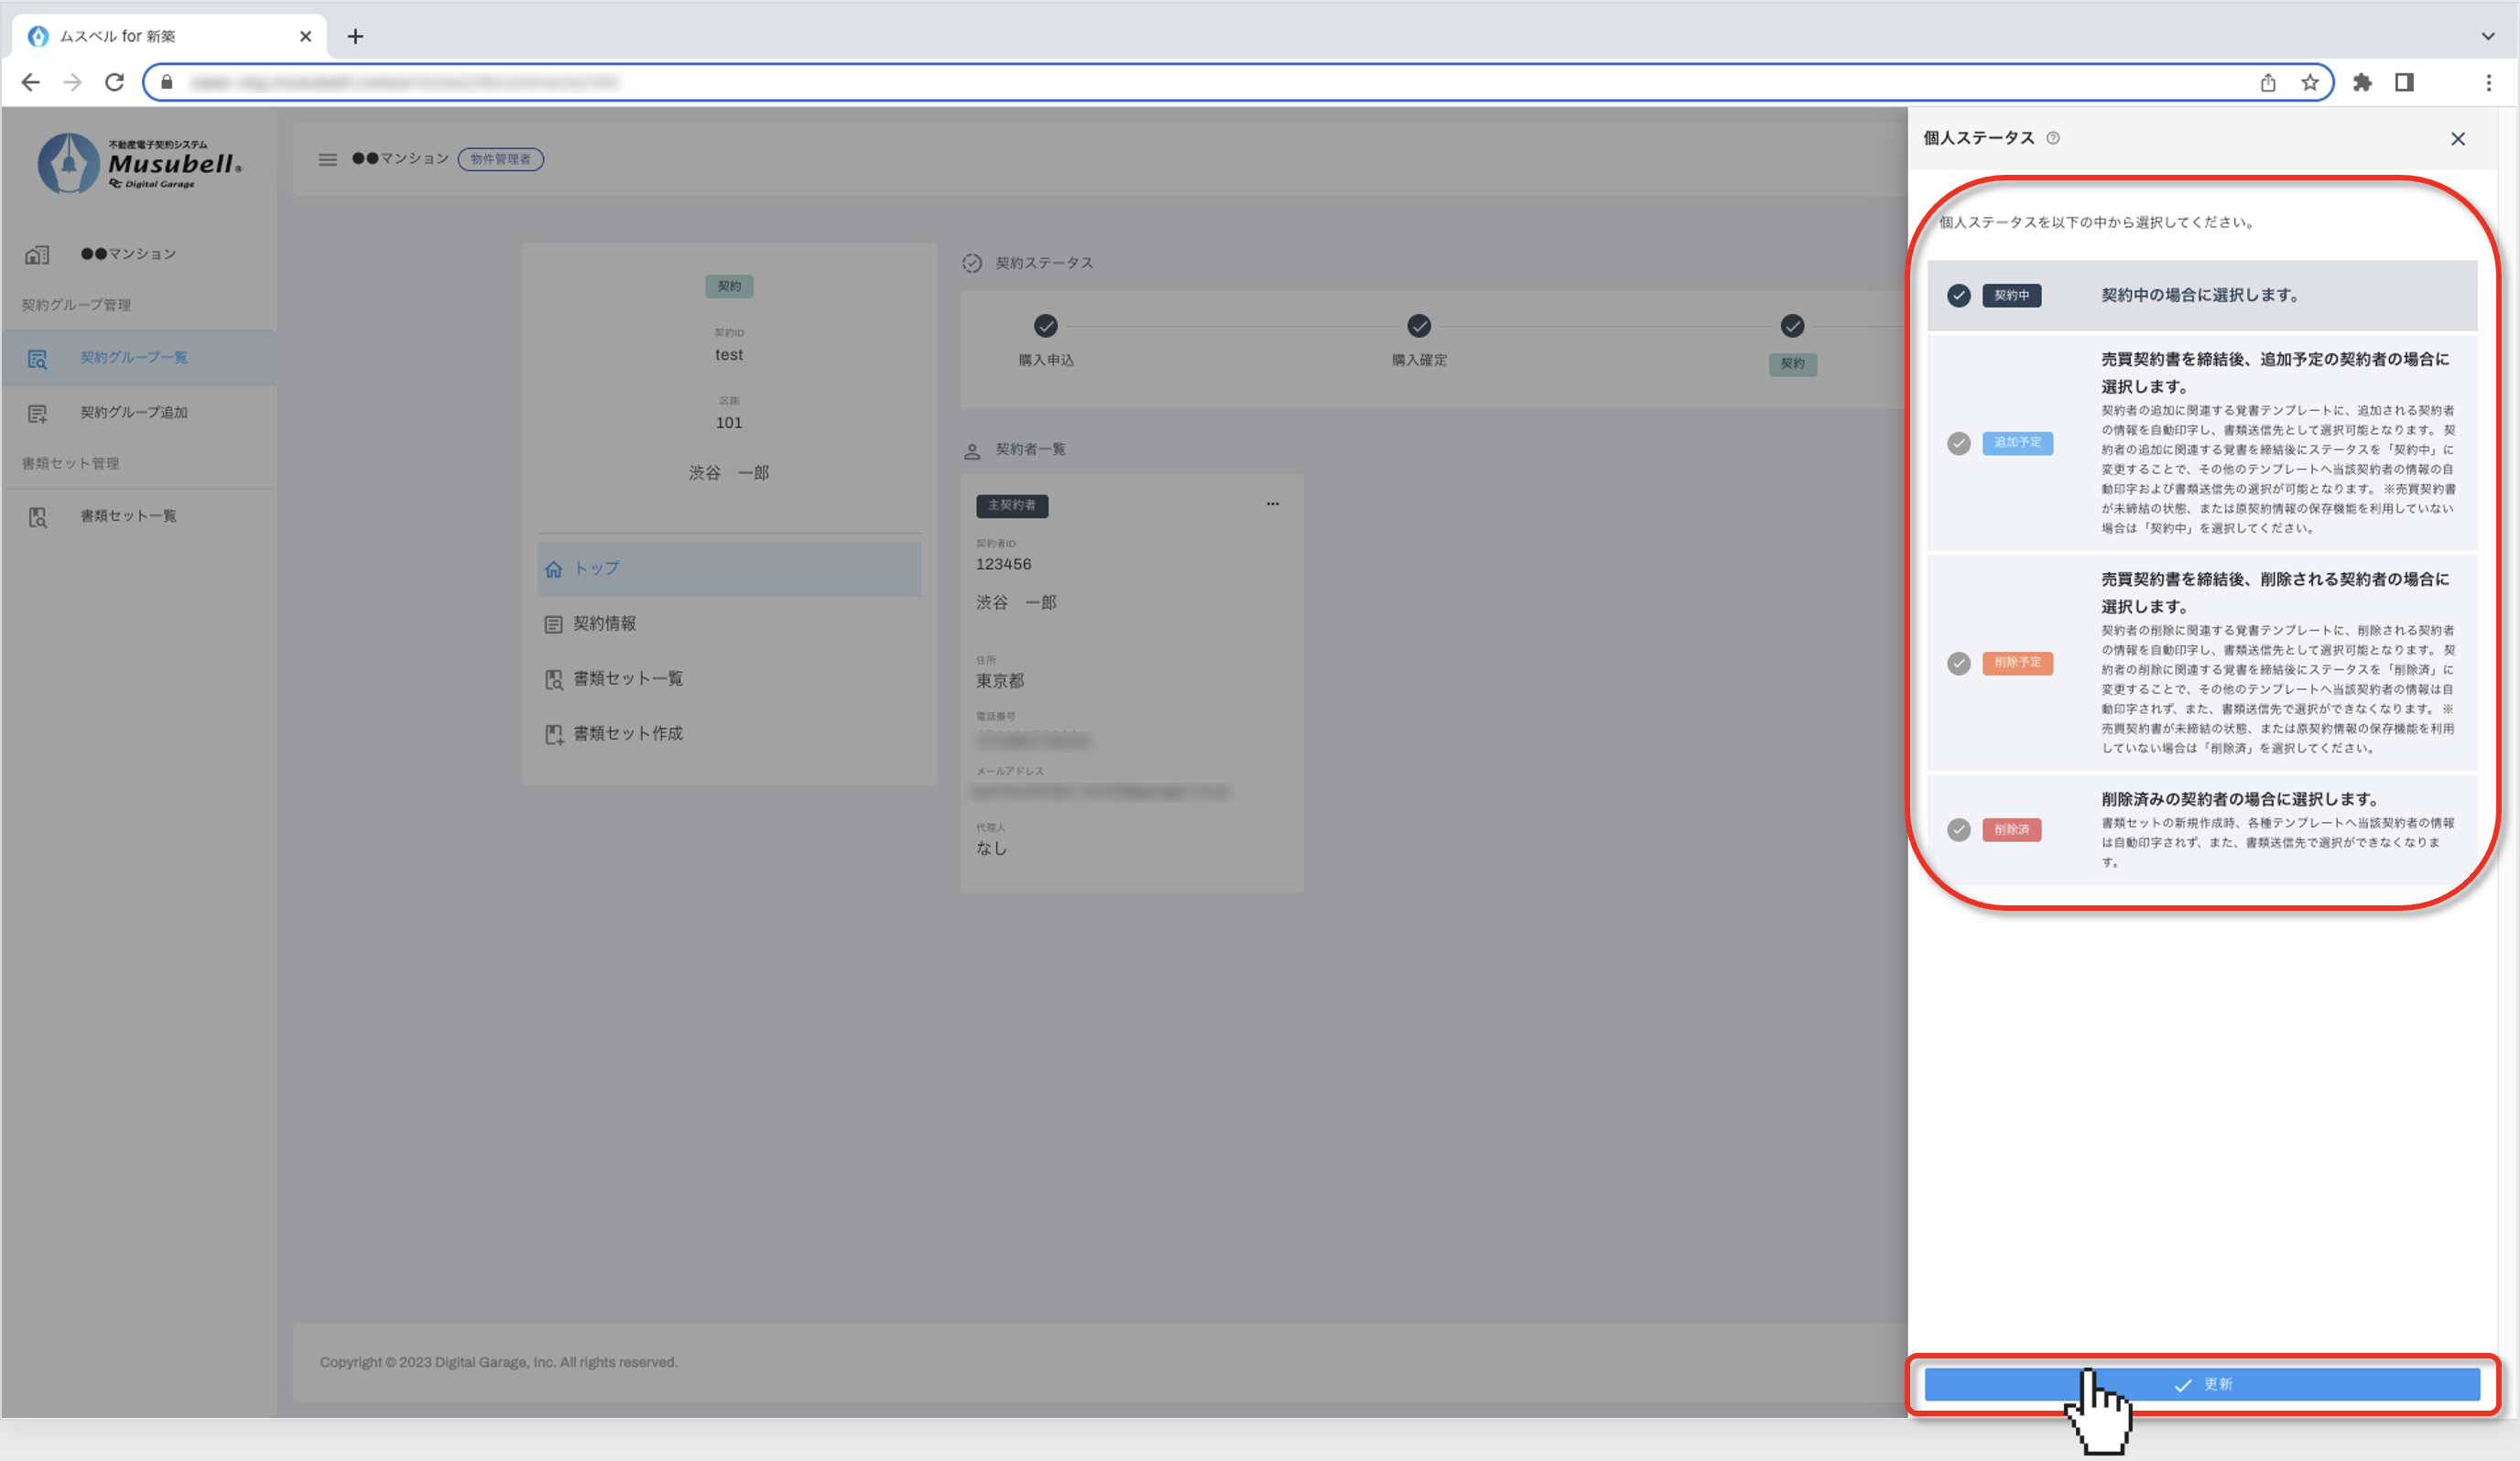Open the three-dot menu on 主契約者 card
Image resolution: width=2520 pixels, height=1461 pixels.
(1272, 504)
